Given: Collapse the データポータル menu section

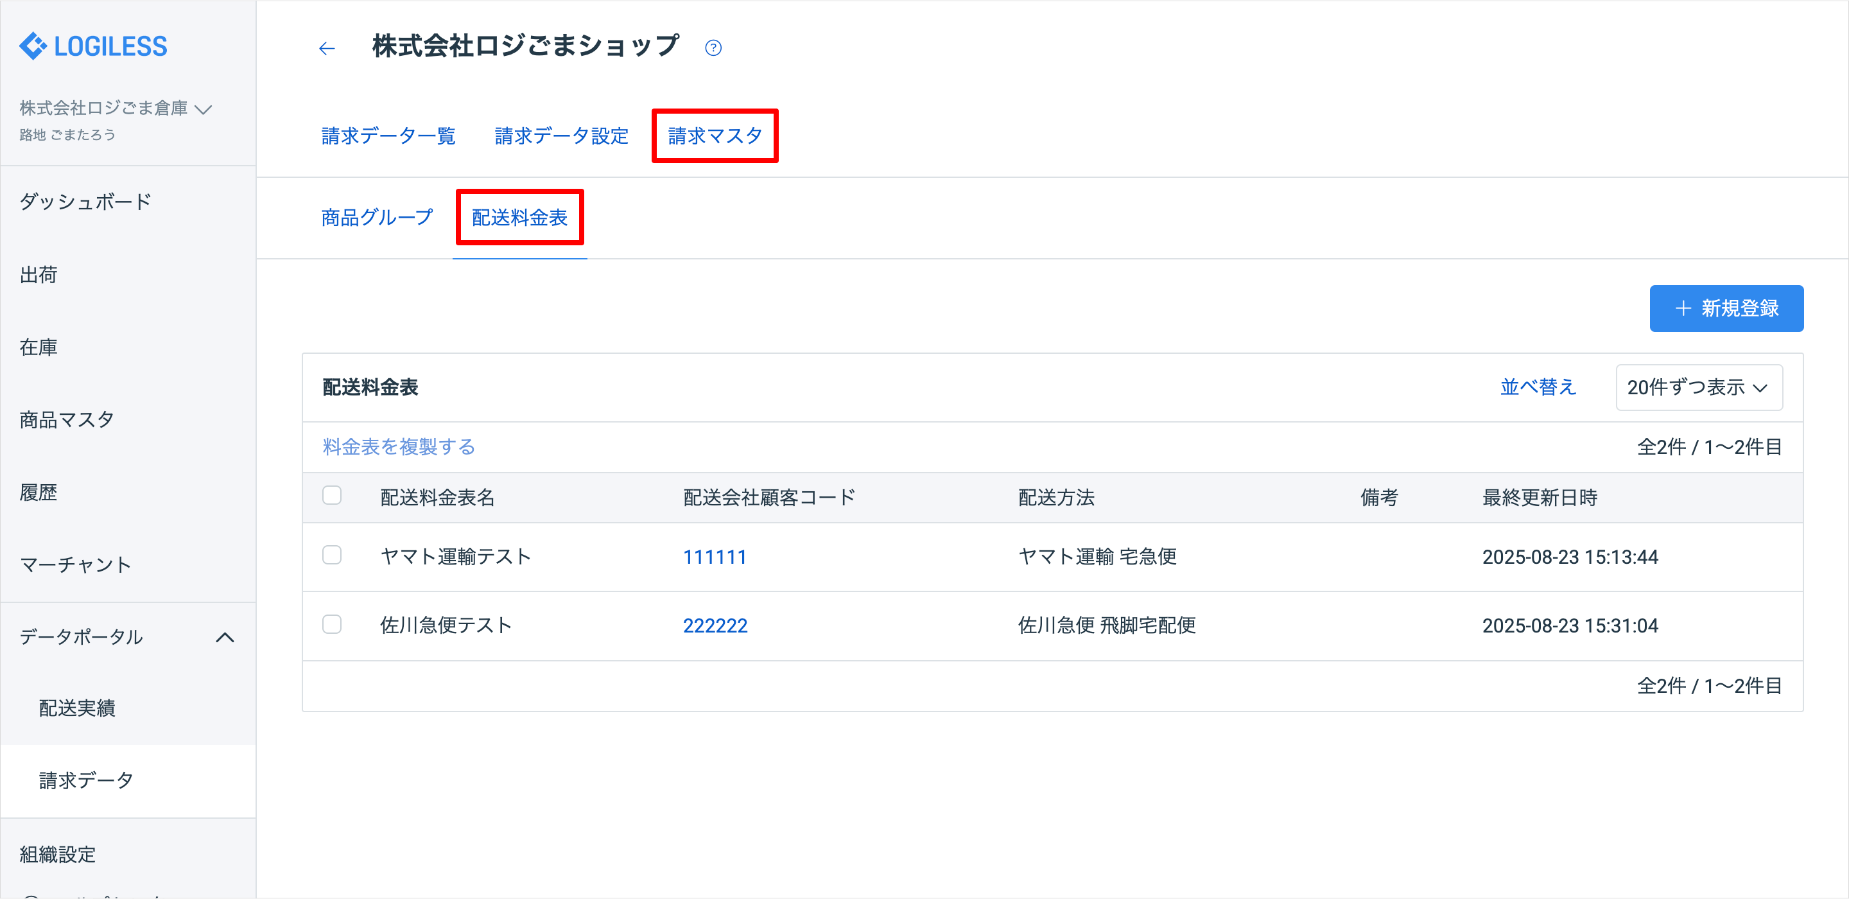Looking at the screenshot, I should tap(225, 637).
